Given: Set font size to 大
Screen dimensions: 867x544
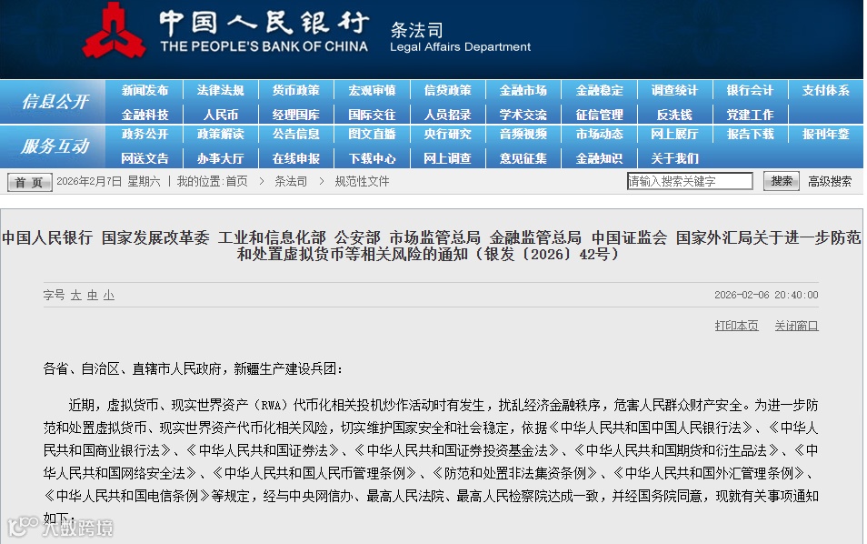Looking at the screenshot, I should (x=75, y=296).
